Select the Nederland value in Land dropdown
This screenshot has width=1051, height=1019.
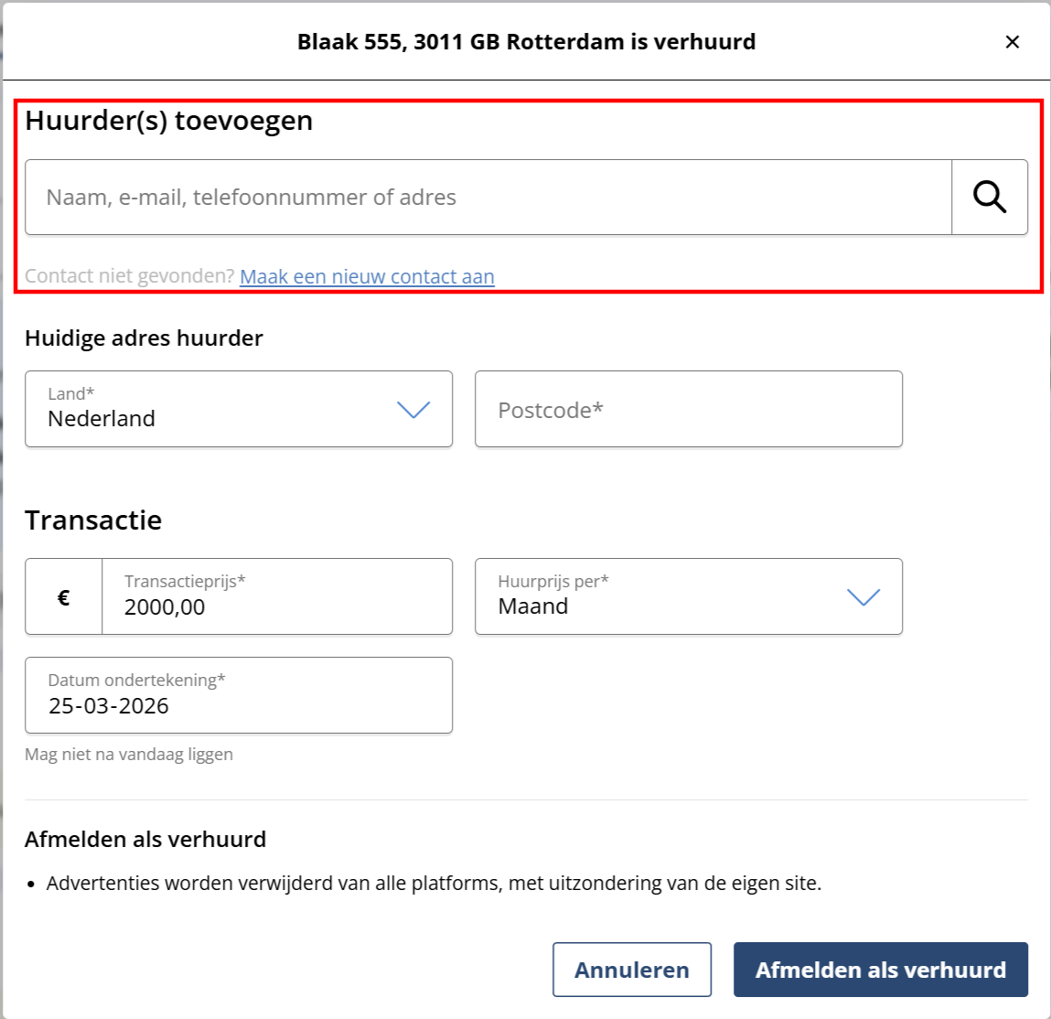[102, 419]
